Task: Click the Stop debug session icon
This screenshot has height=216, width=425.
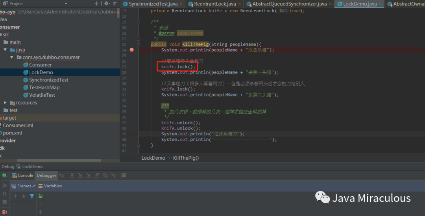Action: (4, 202)
